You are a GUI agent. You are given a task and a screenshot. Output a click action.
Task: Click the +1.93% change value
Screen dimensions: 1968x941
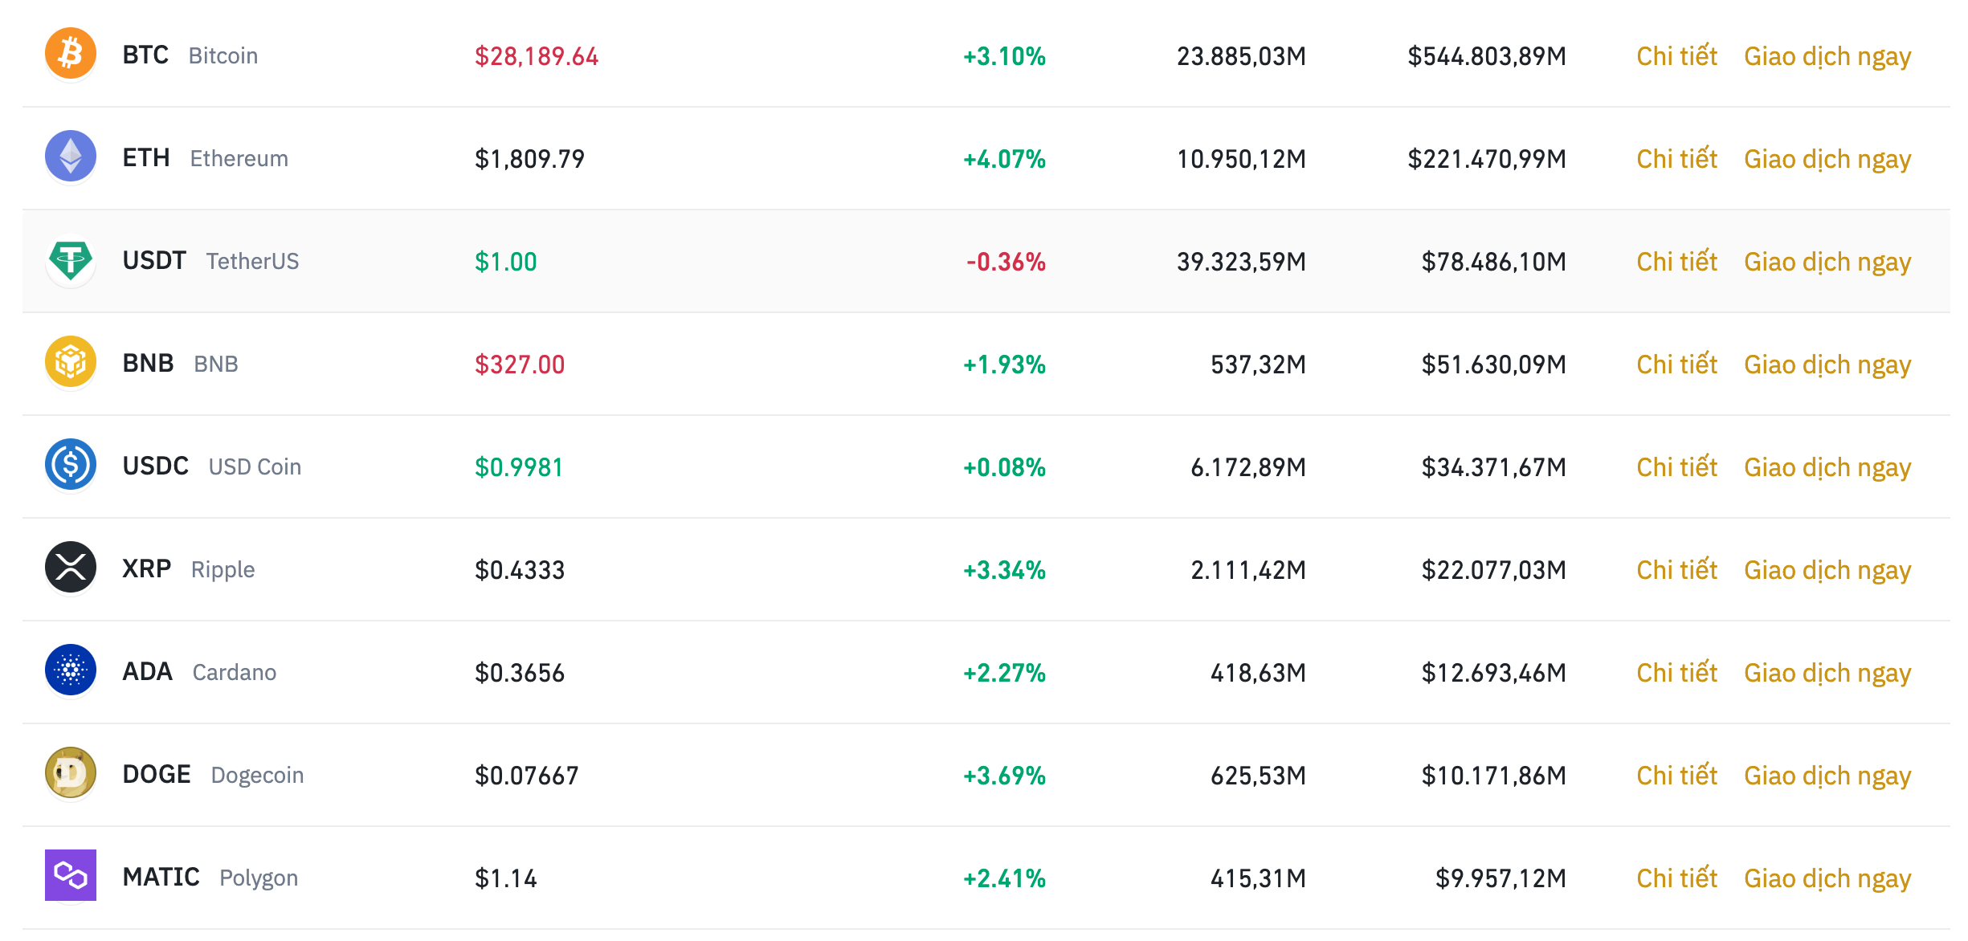click(1004, 365)
